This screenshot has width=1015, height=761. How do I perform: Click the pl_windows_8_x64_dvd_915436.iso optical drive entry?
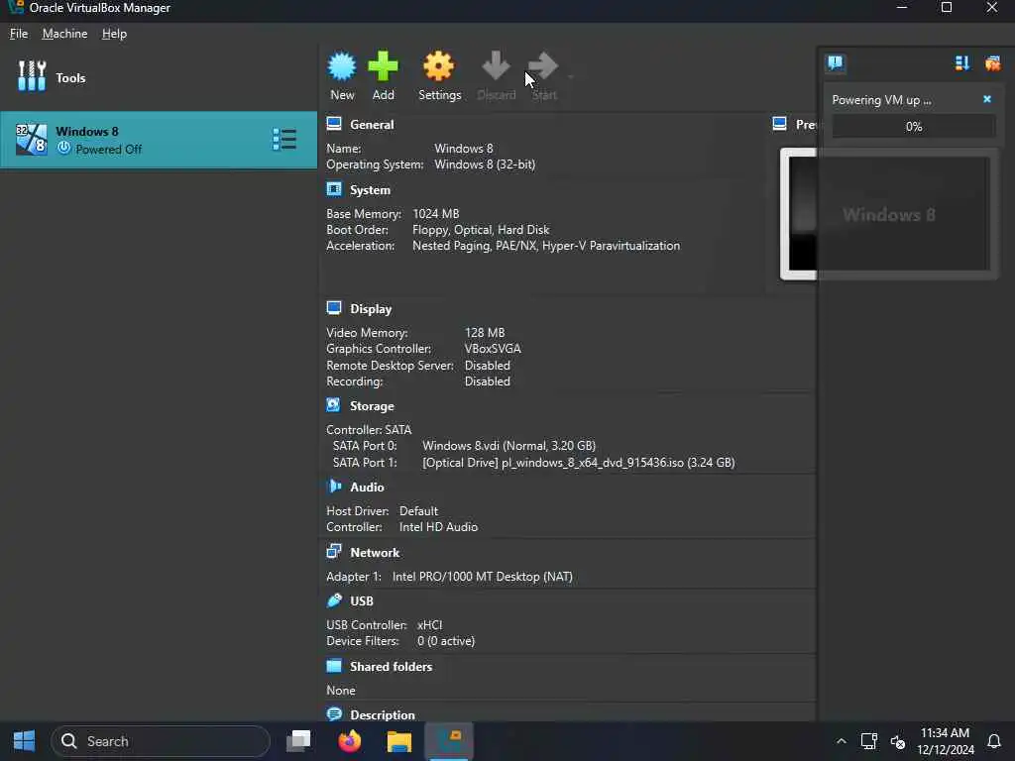click(x=578, y=463)
